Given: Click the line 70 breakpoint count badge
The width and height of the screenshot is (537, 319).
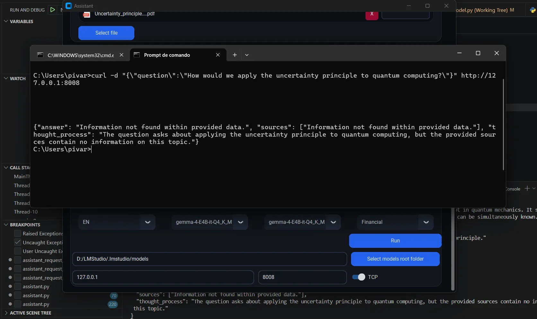Looking at the screenshot, I should (x=114, y=296).
